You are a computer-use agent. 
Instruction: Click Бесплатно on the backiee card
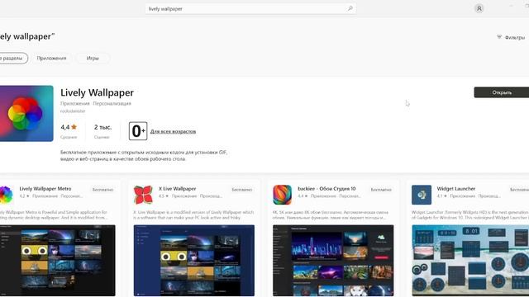[x=381, y=190]
